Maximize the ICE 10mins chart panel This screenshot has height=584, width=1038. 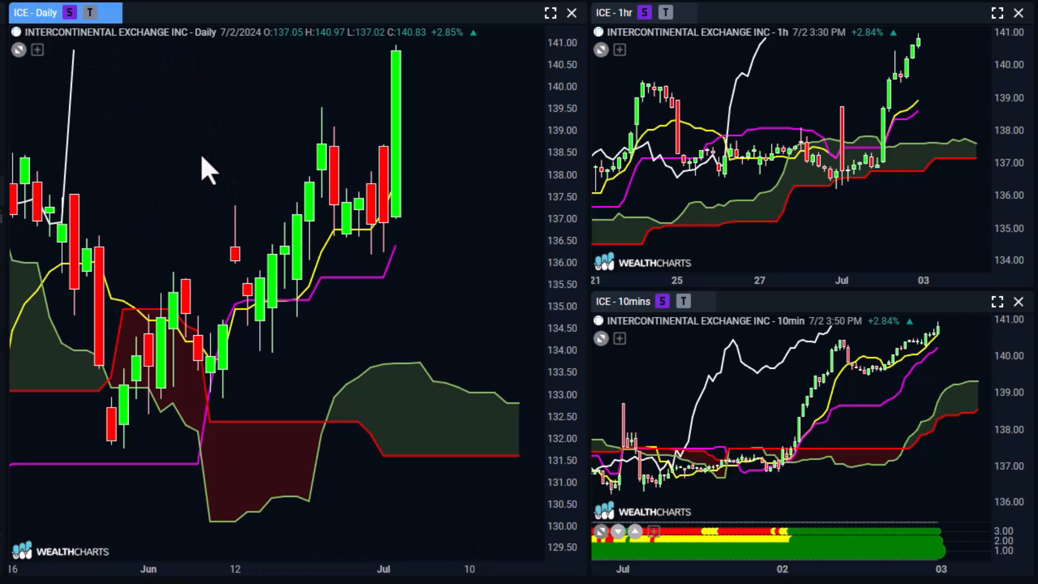point(997,302)
